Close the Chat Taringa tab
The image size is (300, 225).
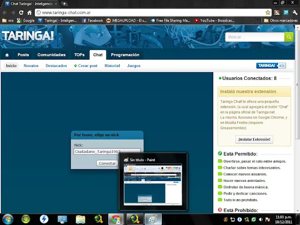tap(56, 4)
